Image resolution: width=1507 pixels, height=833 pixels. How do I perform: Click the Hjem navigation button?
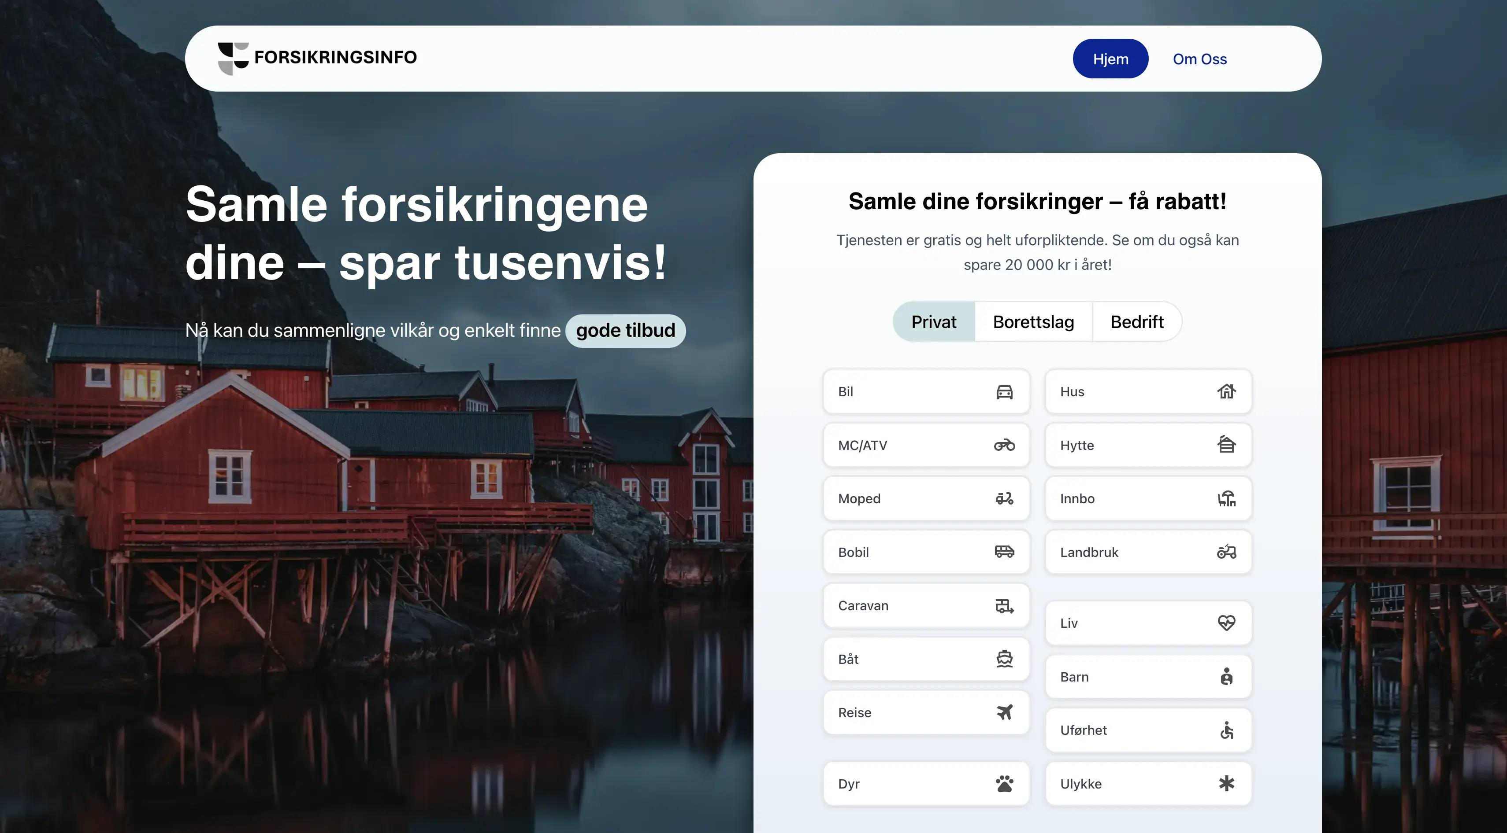click(1110, 59)
